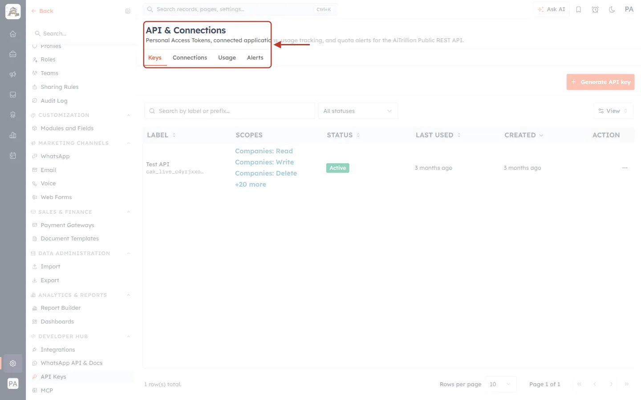Sort table by Last Used column
641x400 pixels.
(x=438, y=135)
